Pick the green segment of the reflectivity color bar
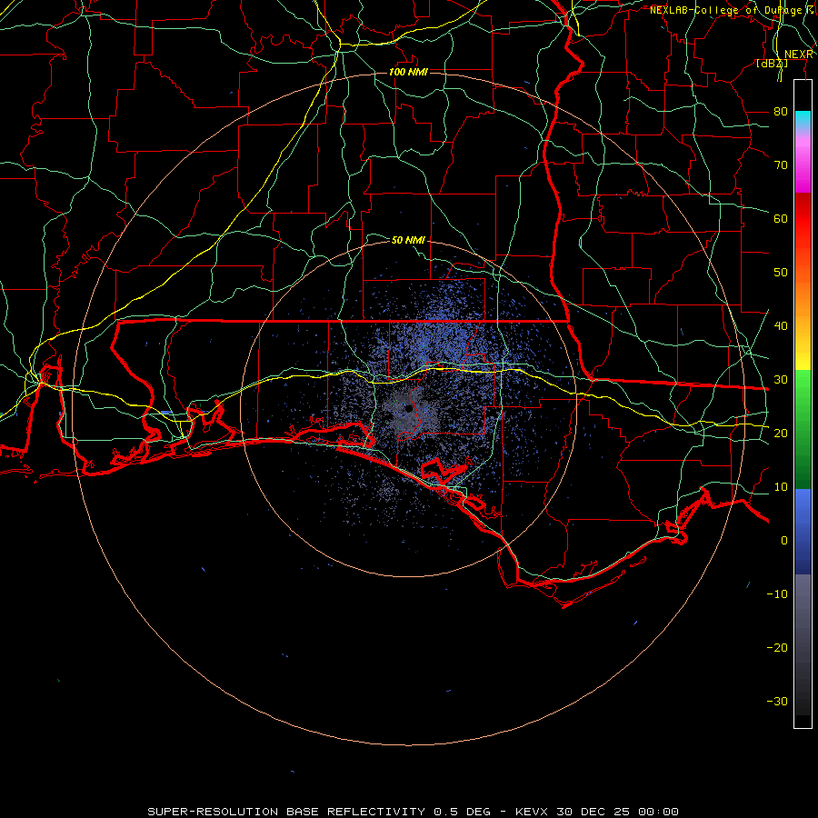 (803, 429)
